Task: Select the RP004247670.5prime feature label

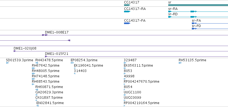Action: 141,81
